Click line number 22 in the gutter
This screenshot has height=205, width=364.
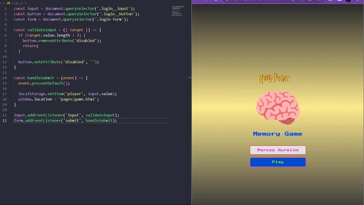tap(4, 120)
